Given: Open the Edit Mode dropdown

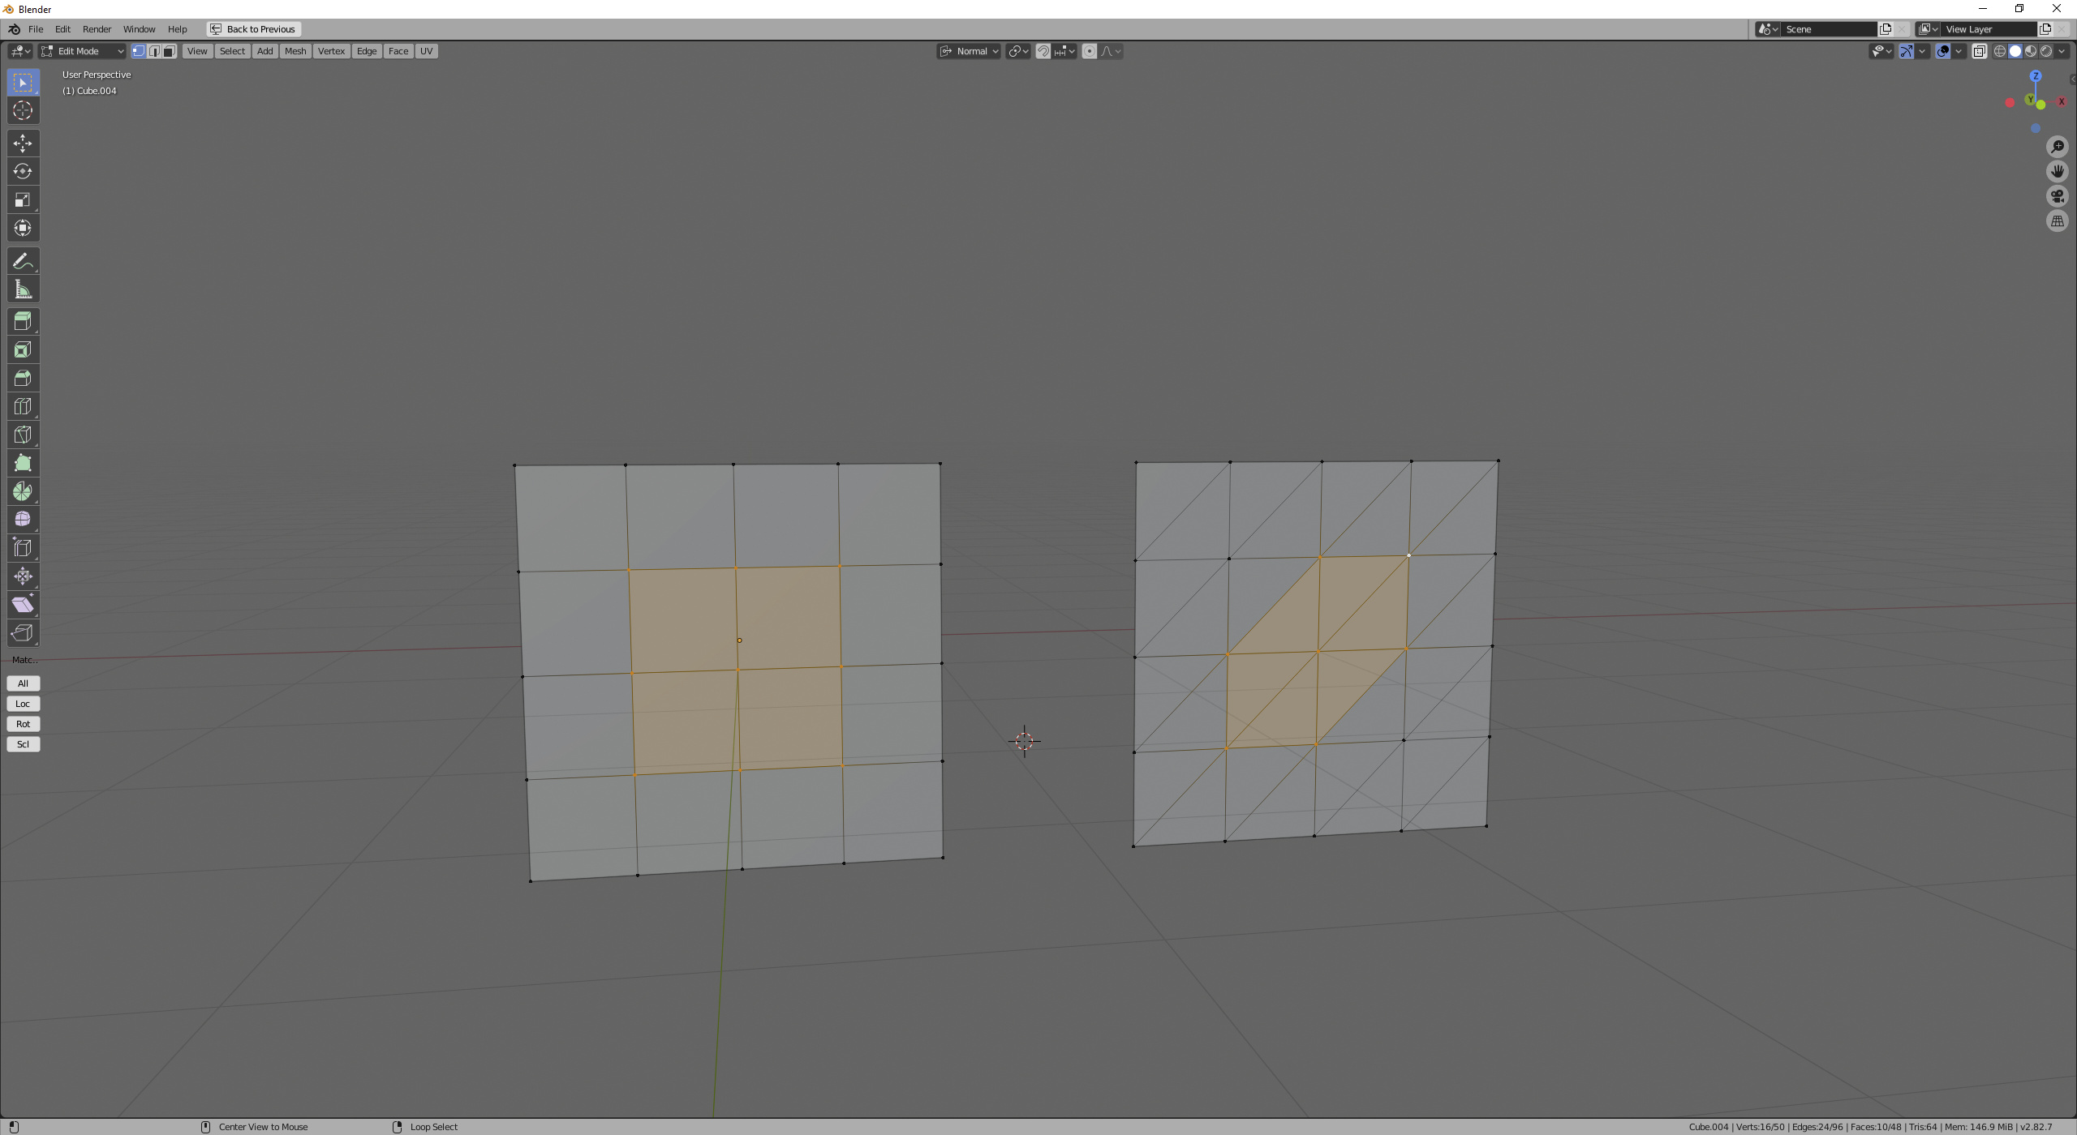Looking at the screenshot, I should pos(81,50).
